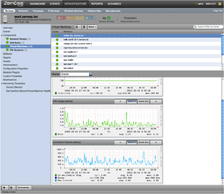This screenshot has width=224, height=194.
Task: Click the VM list scrollbar down arrow
Action: 223,69
